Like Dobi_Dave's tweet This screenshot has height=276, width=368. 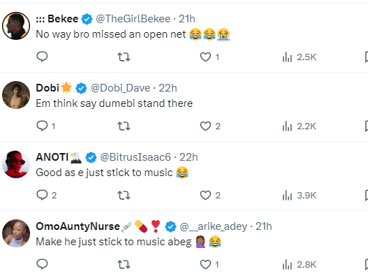click(210, 126)
